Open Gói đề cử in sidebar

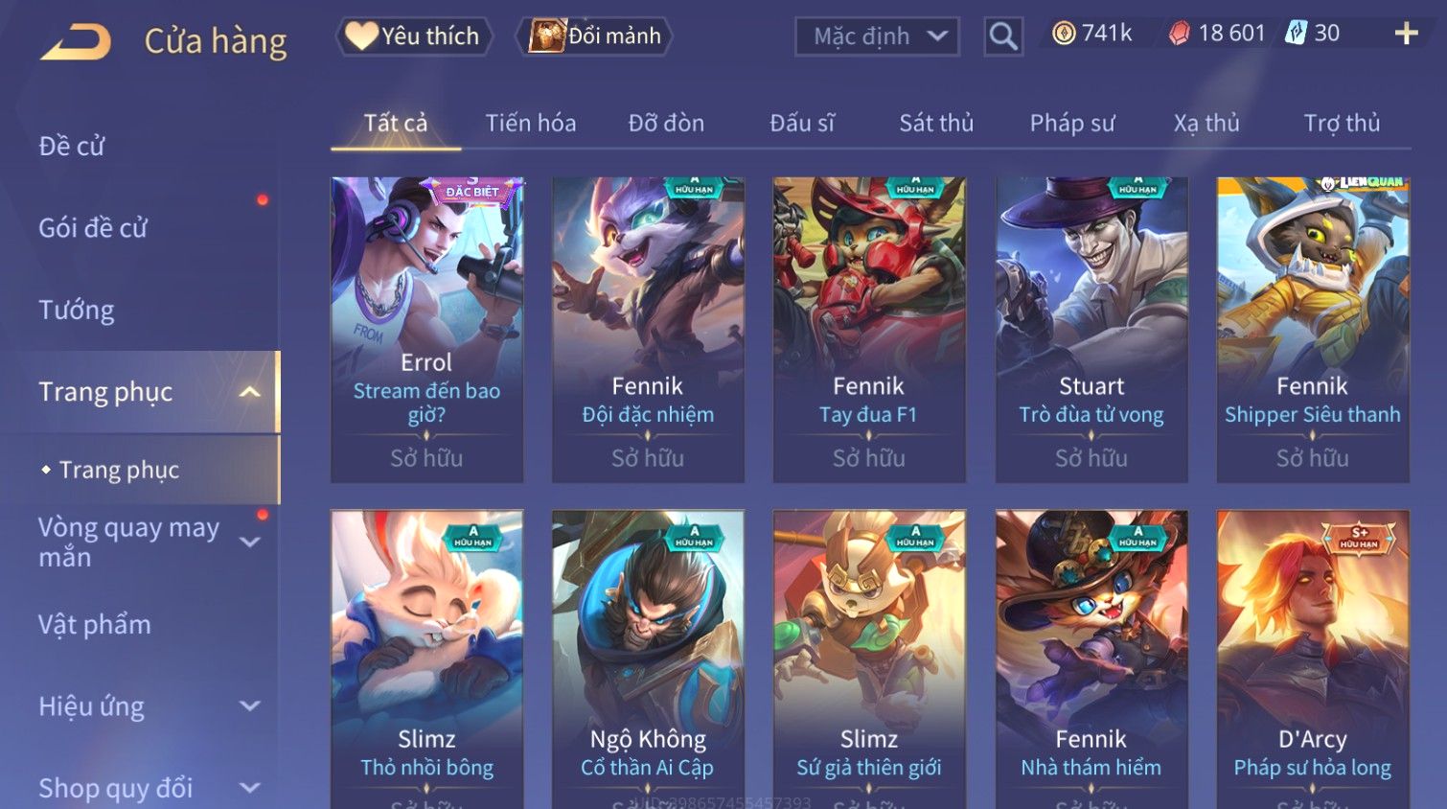click(x=94, y=228)
